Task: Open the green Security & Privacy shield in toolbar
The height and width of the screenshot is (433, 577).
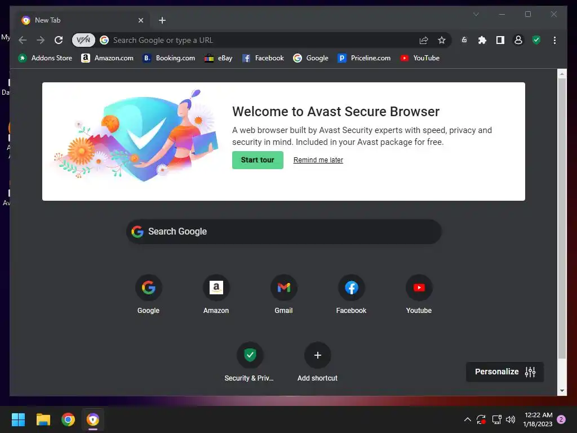Action: 536,40
